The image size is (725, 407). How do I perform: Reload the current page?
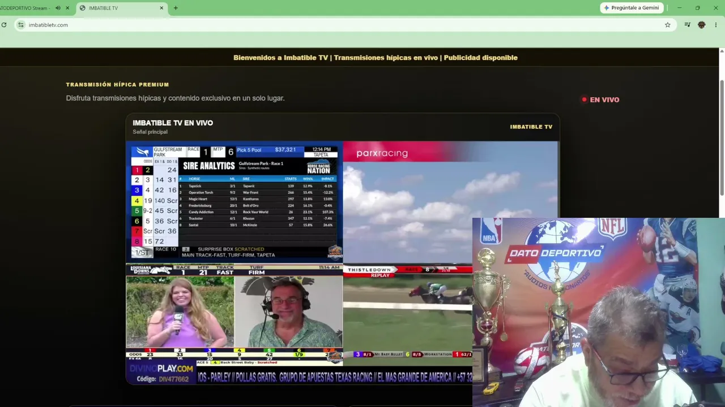click(4, 25)
